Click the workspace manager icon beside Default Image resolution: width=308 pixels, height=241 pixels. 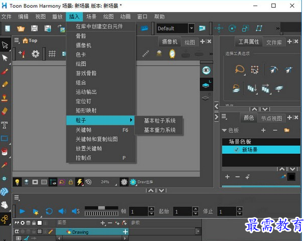point(202,28)
